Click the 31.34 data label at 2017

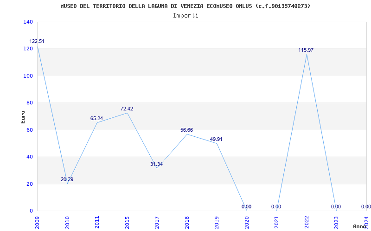point(156,164)
